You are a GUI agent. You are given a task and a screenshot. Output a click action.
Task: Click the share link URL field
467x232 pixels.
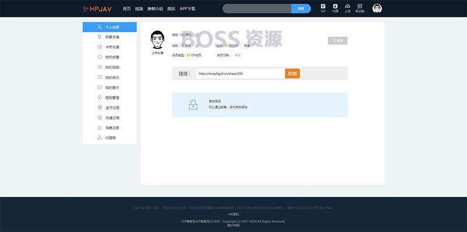tap(241, 73)
